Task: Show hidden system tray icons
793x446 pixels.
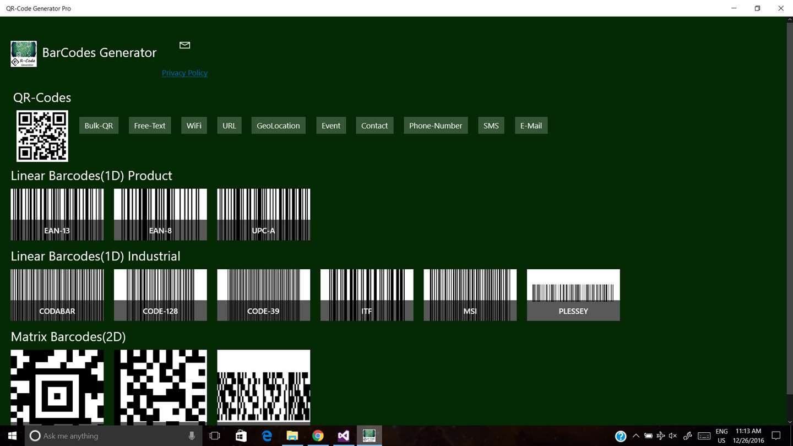Action: 636,436
